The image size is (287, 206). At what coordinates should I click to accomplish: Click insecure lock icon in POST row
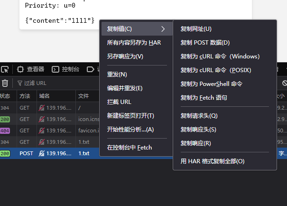coord(42,153)
